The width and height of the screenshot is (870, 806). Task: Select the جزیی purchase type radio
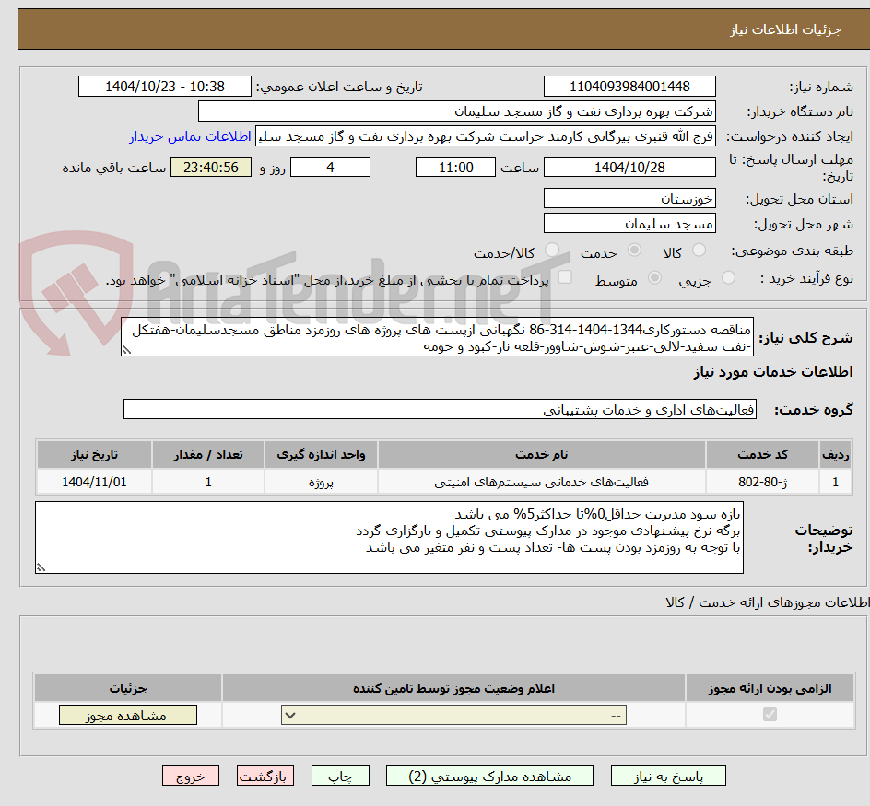pyautogui.click(x=728, y=275)
